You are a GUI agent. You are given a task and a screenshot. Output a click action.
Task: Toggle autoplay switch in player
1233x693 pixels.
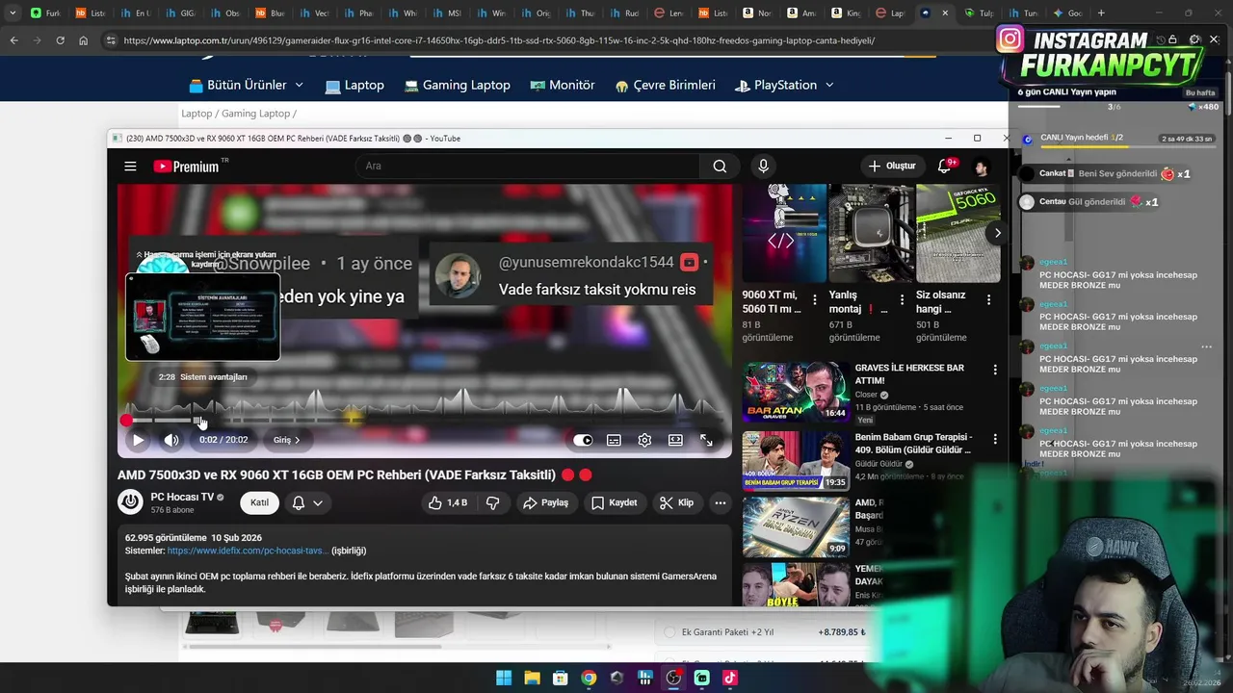coord(583,440)
